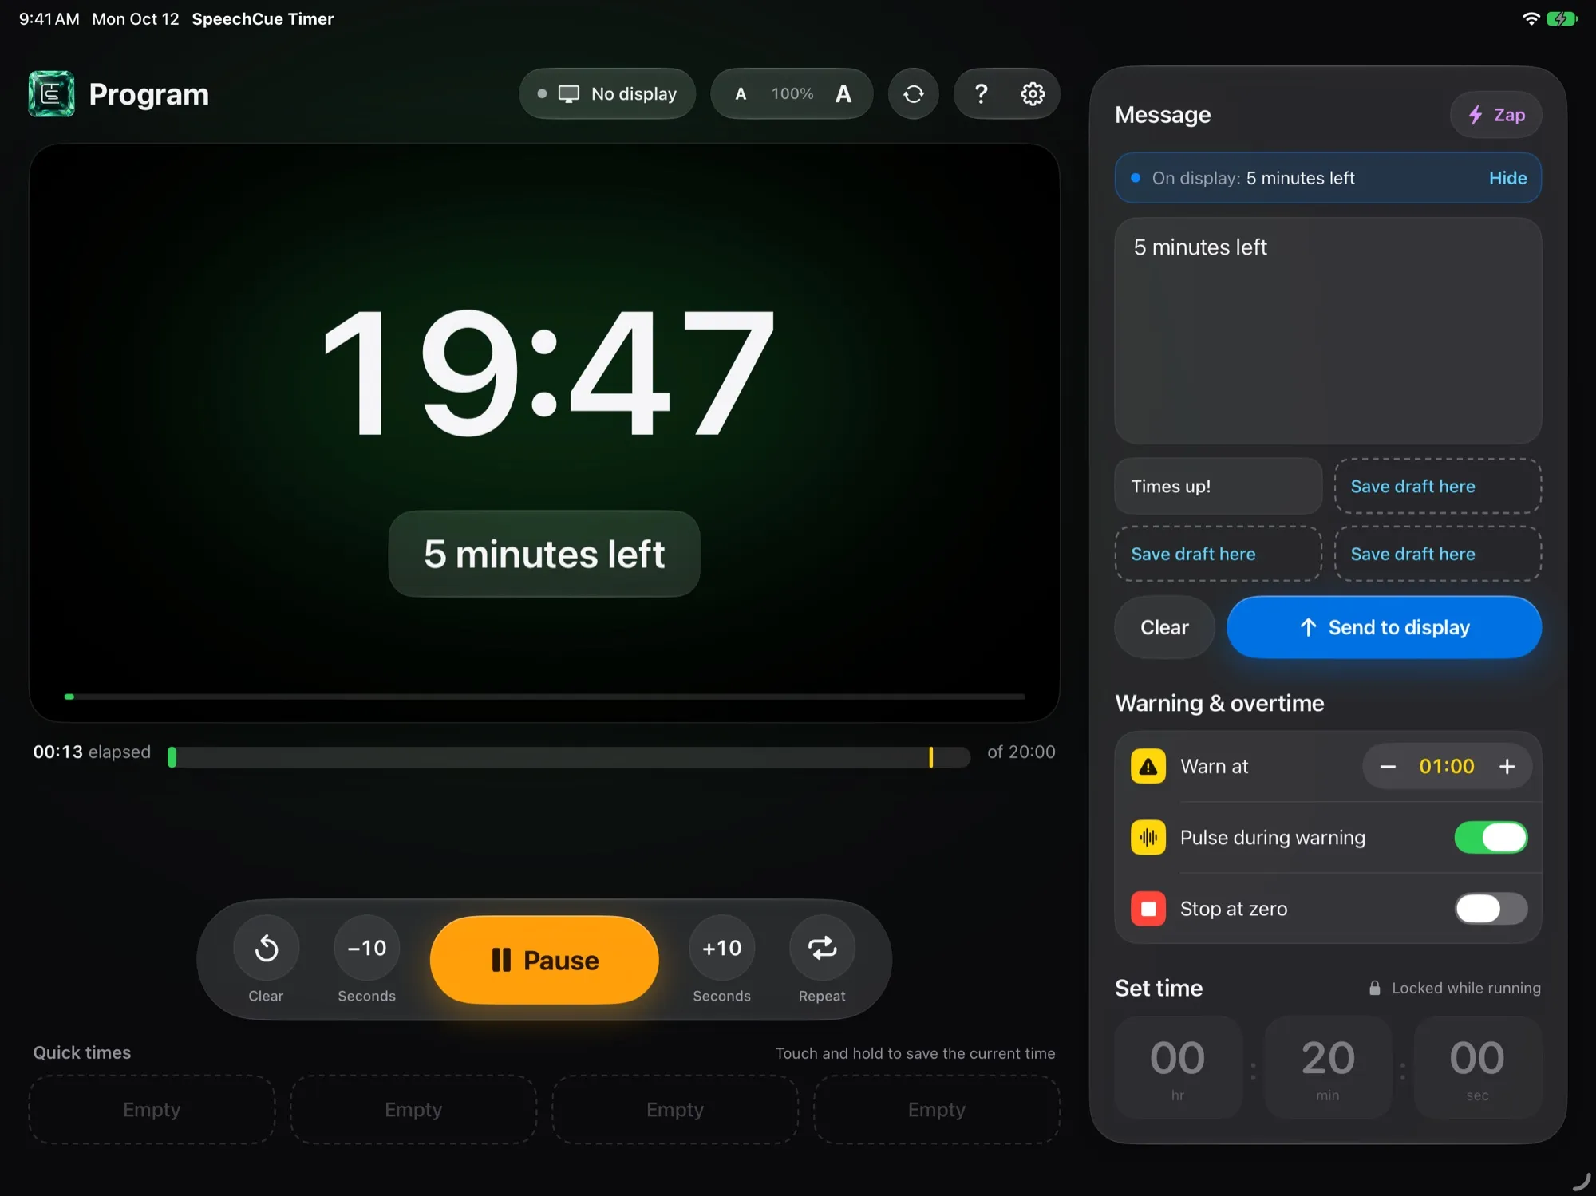Click the sync refresh icon
This screenshot has width=1596, height=1196.
(x=913, y=94)
